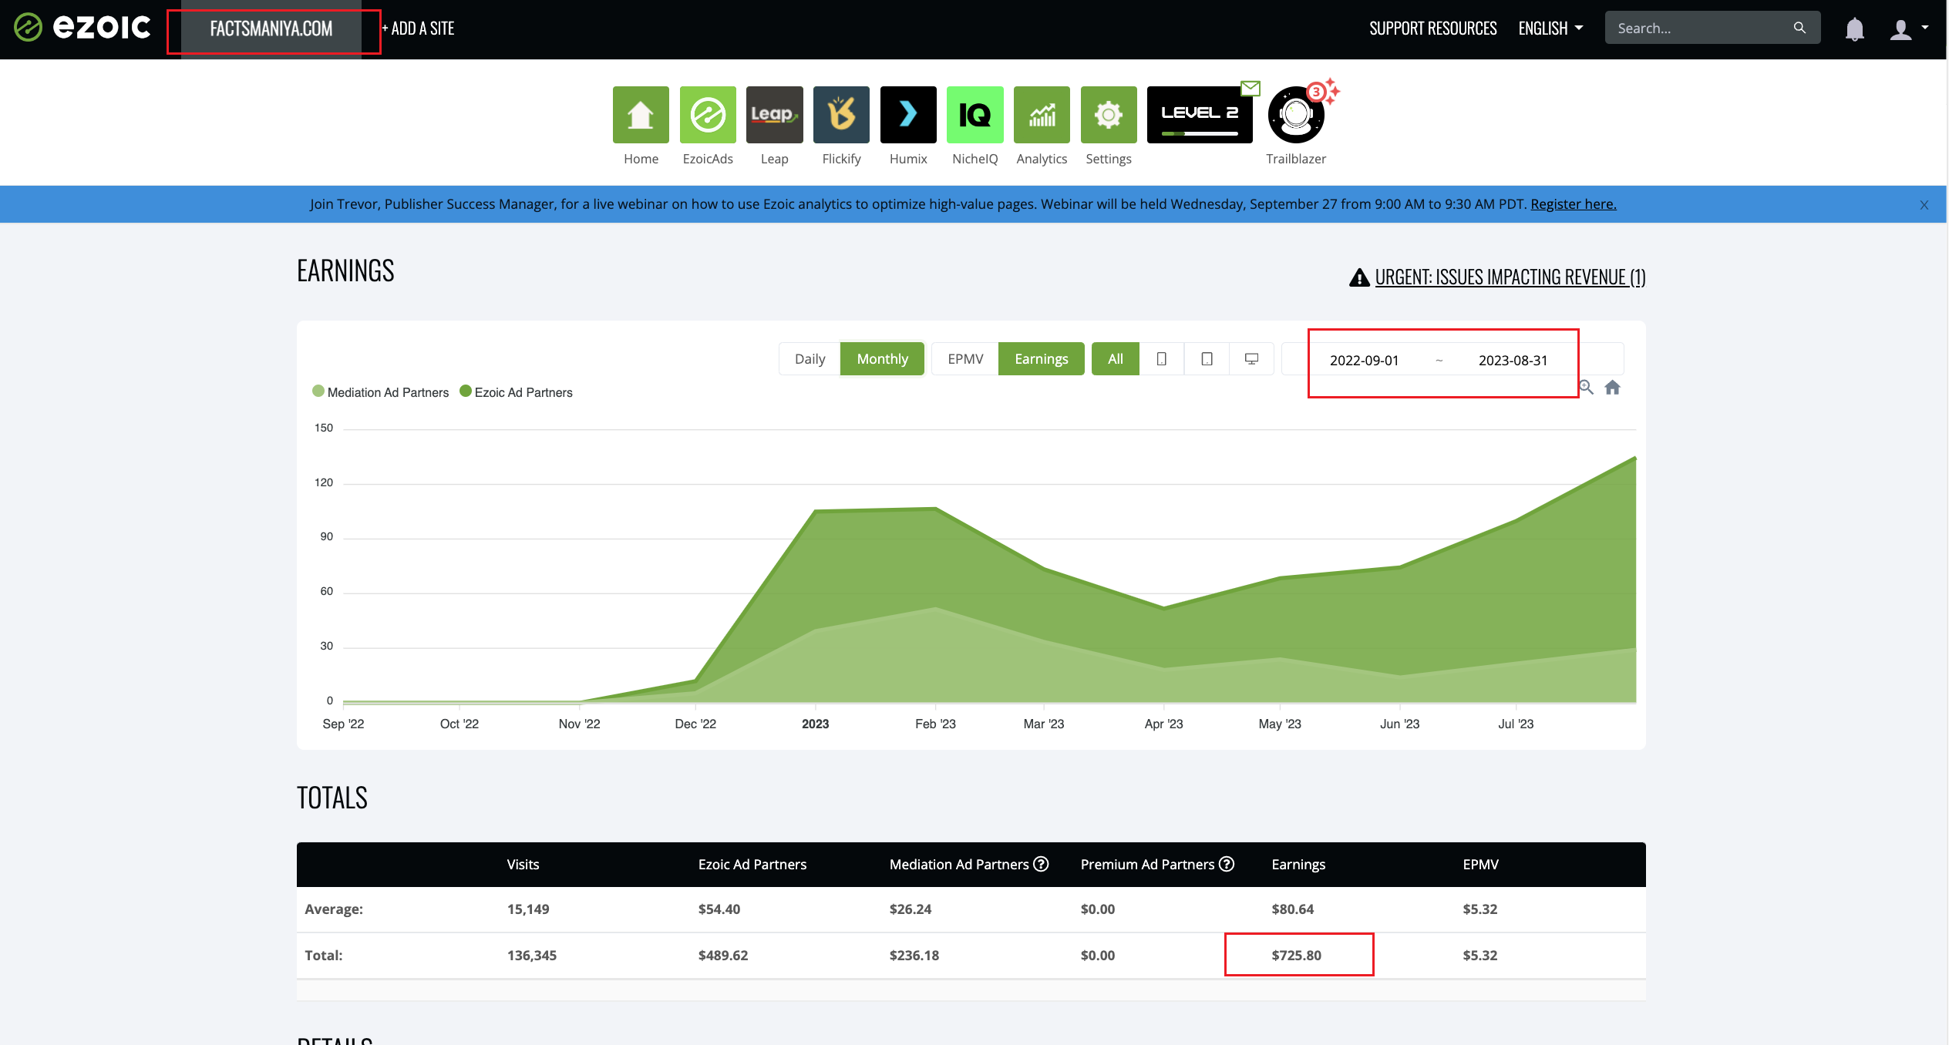Click total earnings value $725.80
The image size is (1949, 1045).
1296,956
